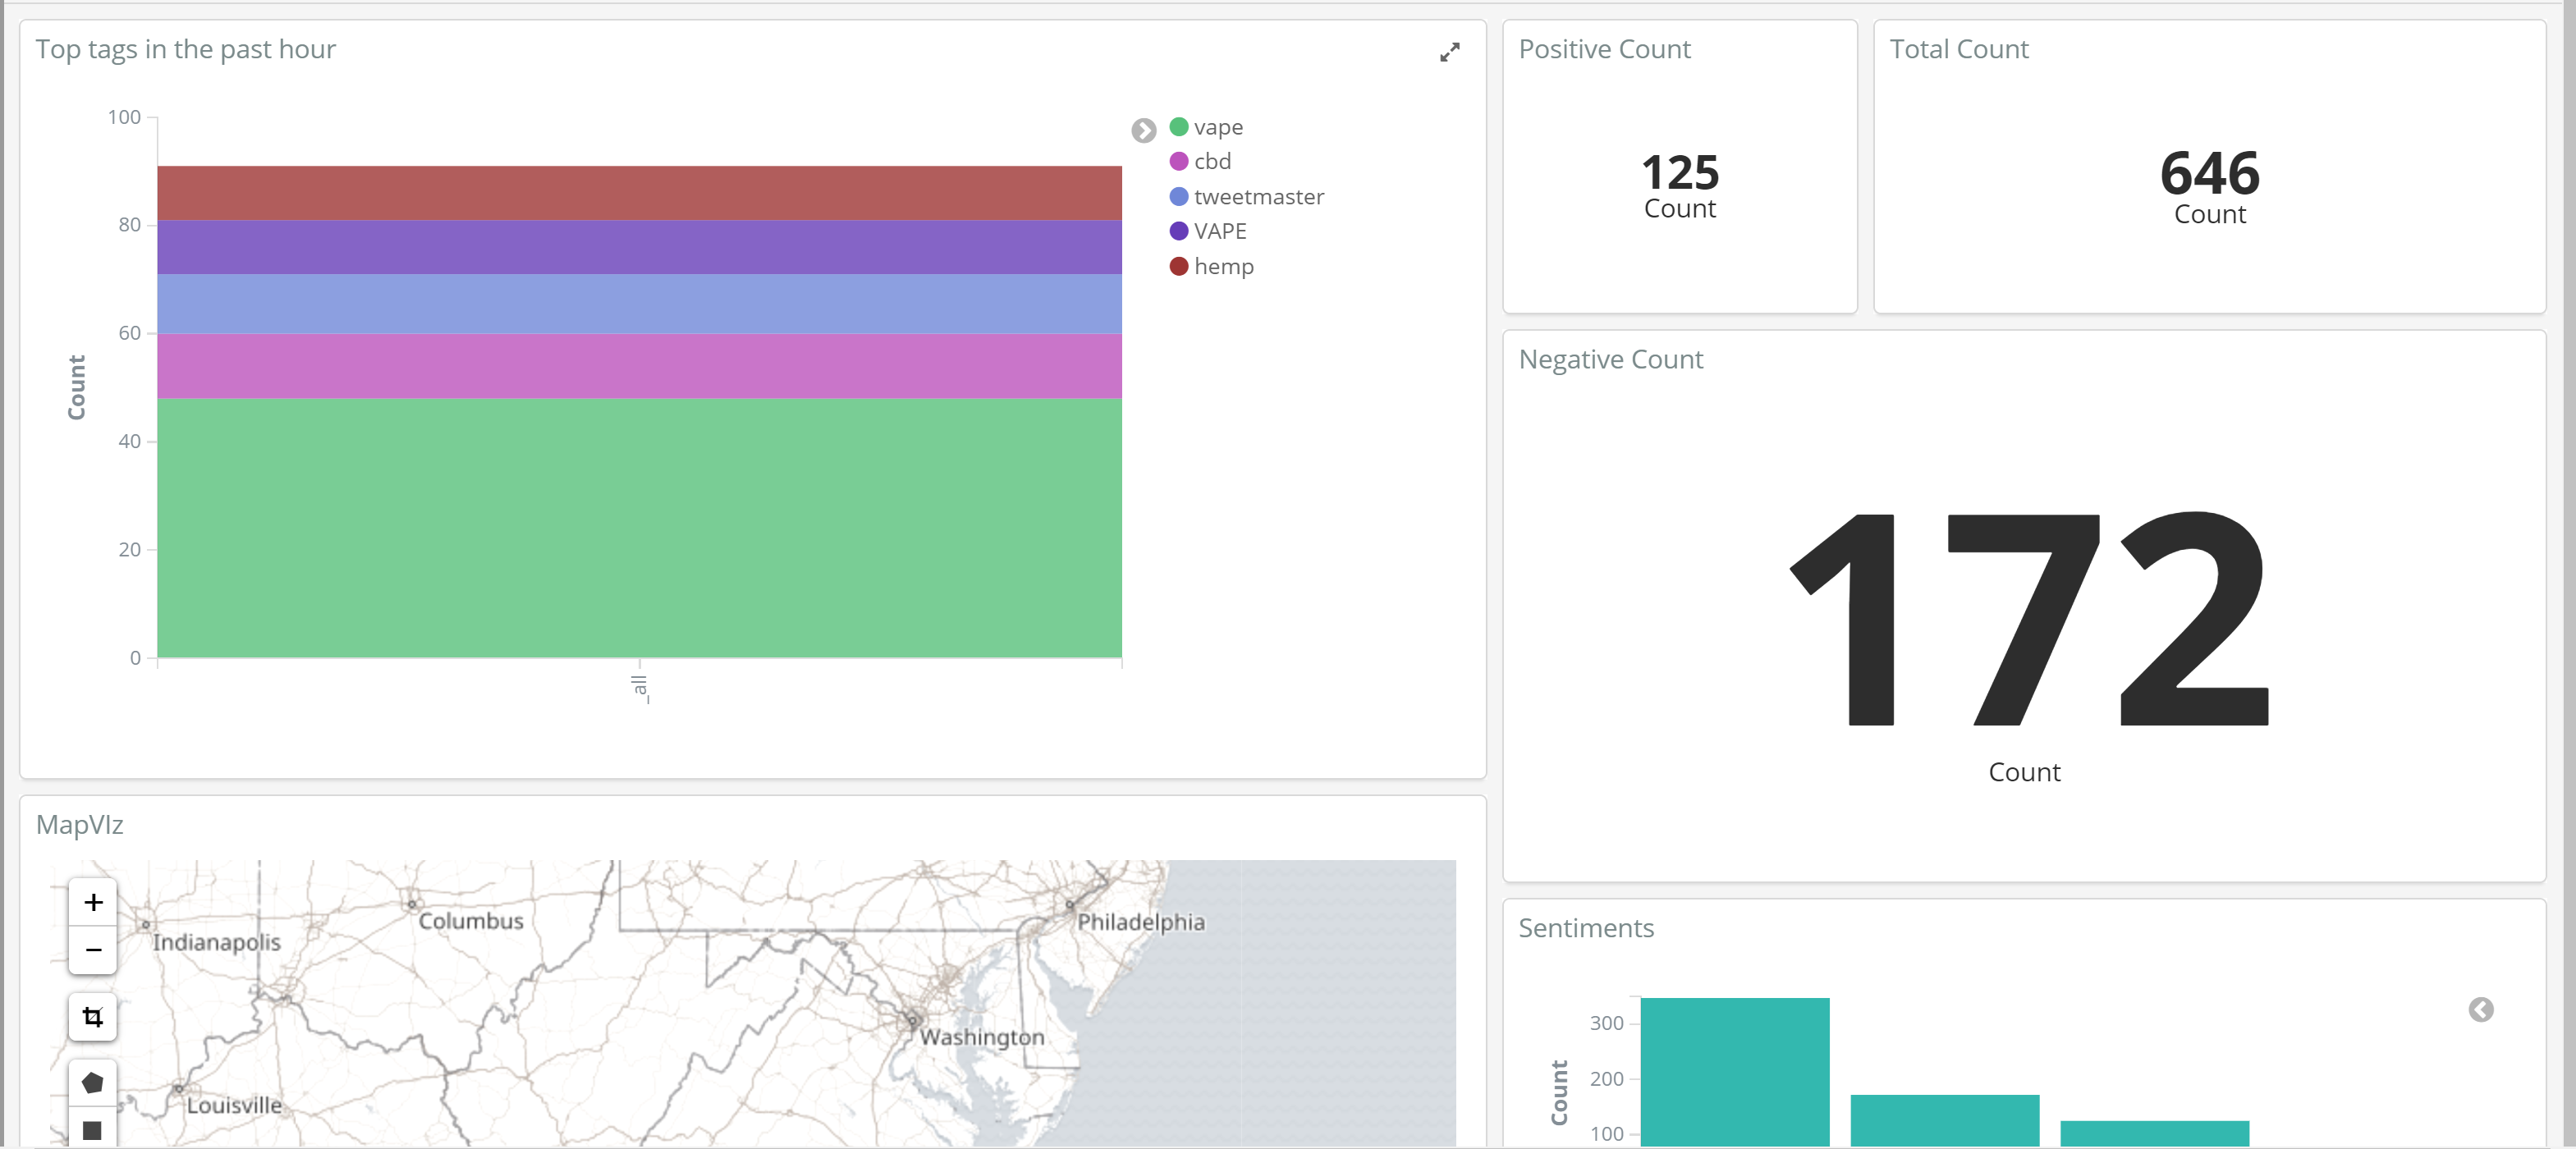
Task: Select the draw rectangle map tool
Action: pos(93,1130)
